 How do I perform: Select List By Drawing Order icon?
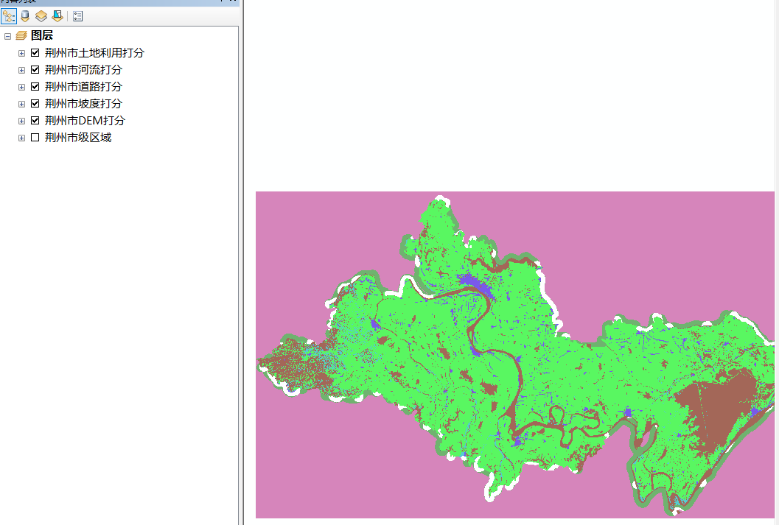coord(9,16)
